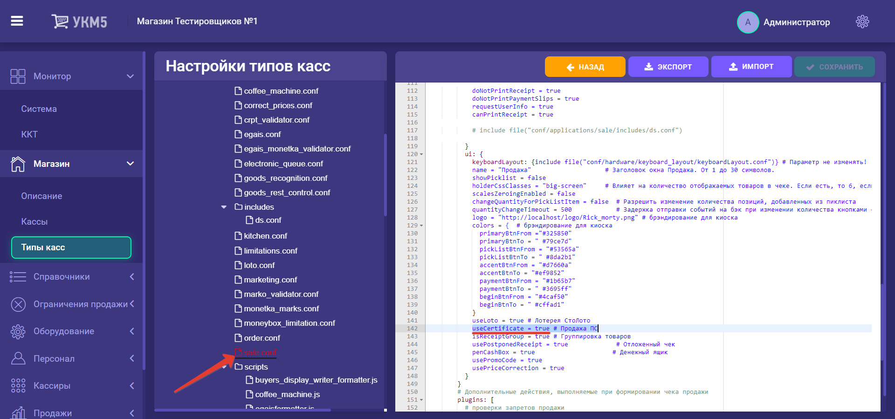Click the file icon beside kitchen.conf
This screenshot has height=419, width=895.
238,236
